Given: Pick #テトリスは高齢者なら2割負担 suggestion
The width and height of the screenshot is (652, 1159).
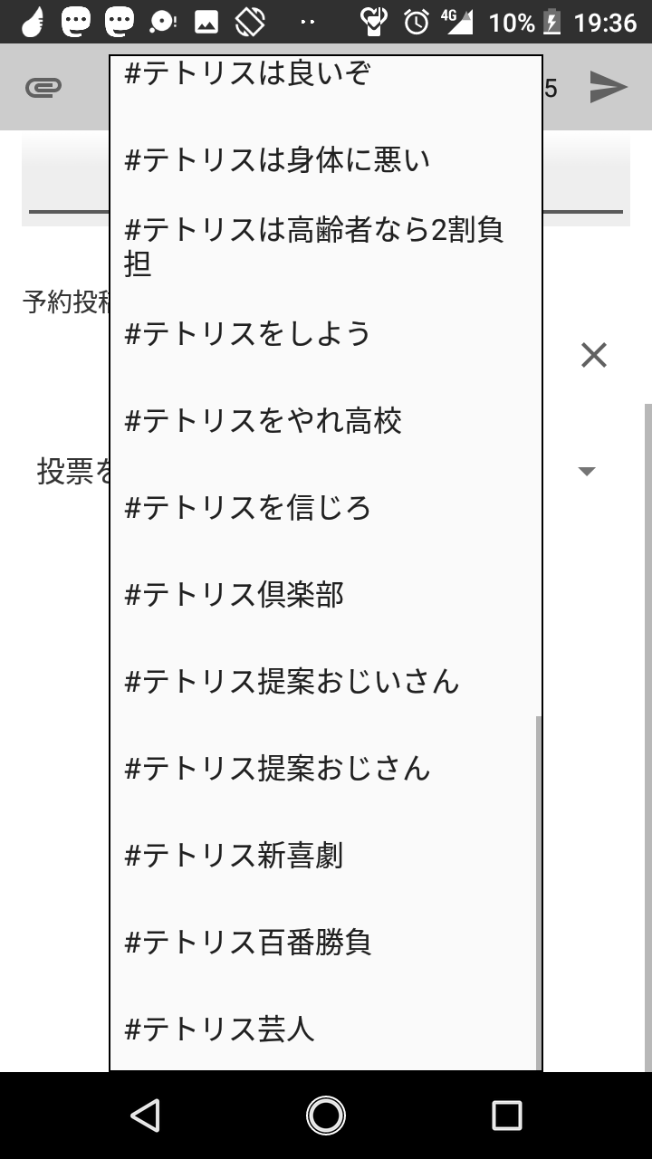Looking at the screenshot, I should coord(313,247).
